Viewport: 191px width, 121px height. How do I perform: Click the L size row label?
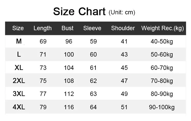19,54
